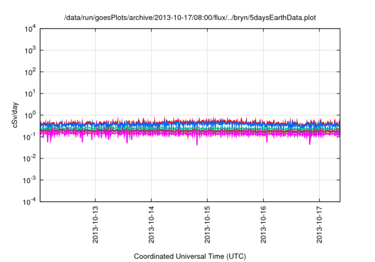The image size is (375, 262).
Task: Click the Coordinated Universal Time (UTC) axis label
Action: tap(190, 257)
